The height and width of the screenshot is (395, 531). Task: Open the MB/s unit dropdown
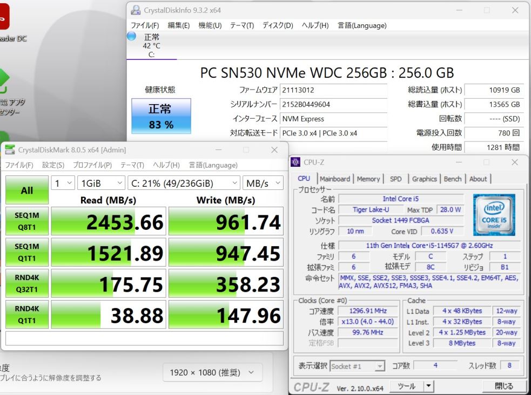(x=263, y=183)
